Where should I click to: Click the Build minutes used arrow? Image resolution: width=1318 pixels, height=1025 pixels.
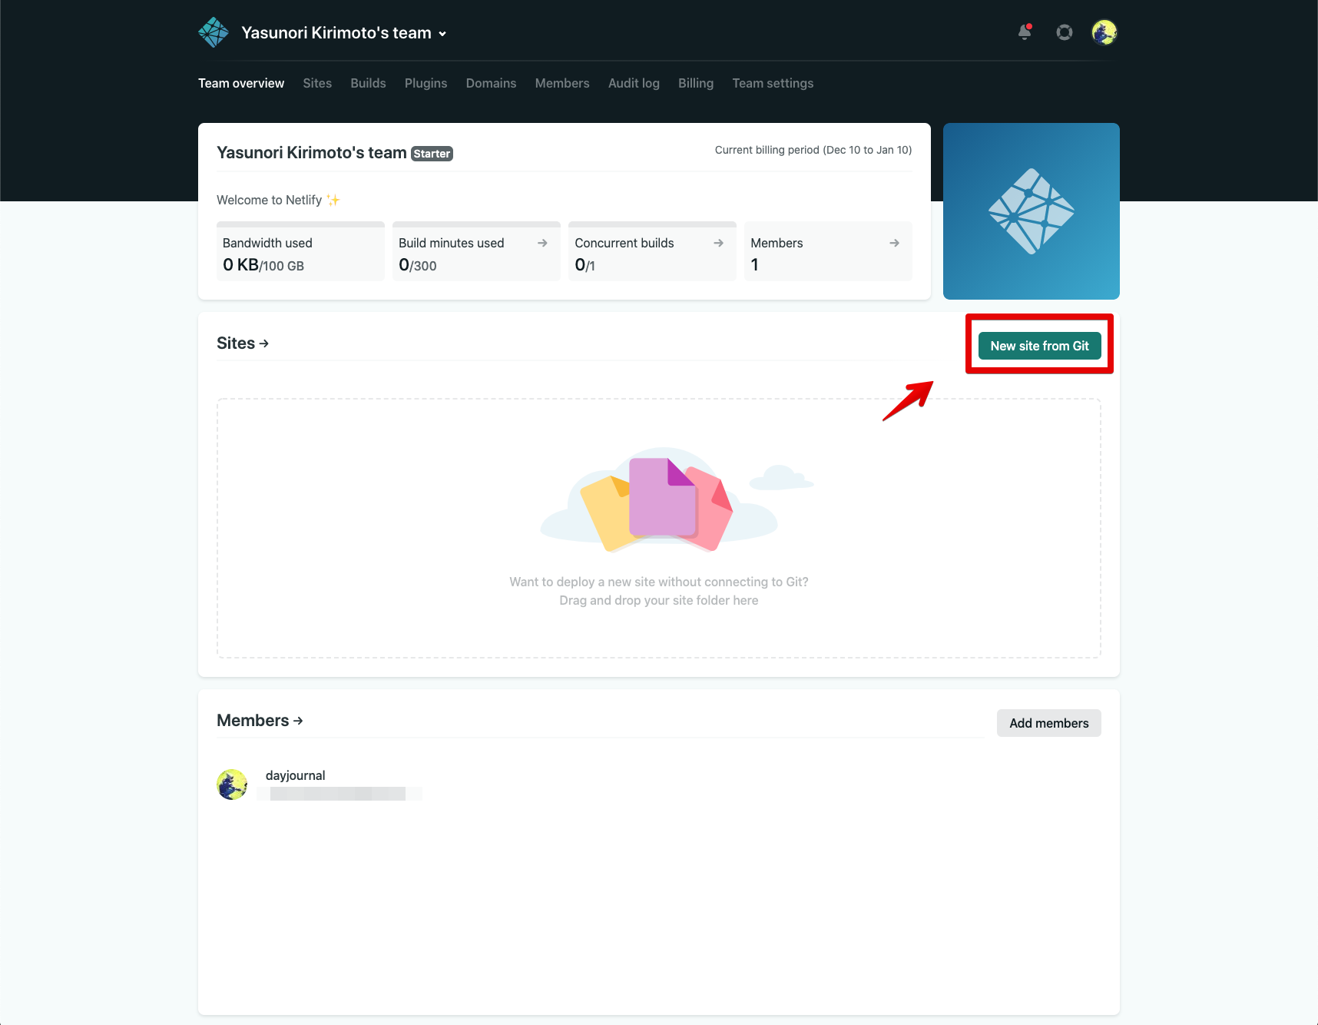pyautogui.click(x=542, y=243)
